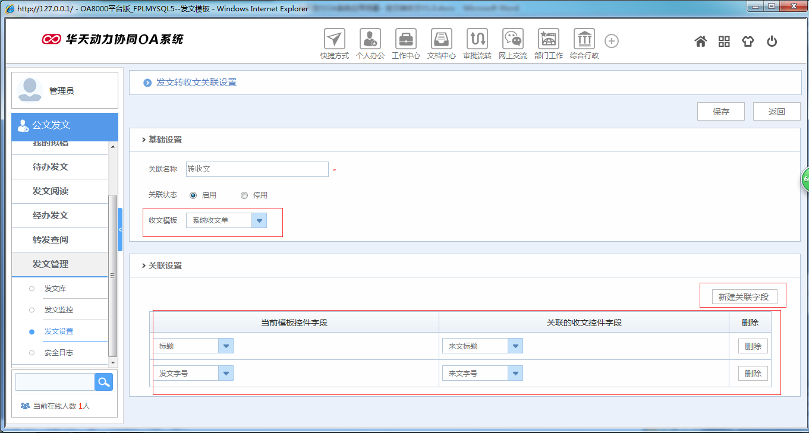
Task: Select the 启用 enable radio button
Action: coord(193,195)
